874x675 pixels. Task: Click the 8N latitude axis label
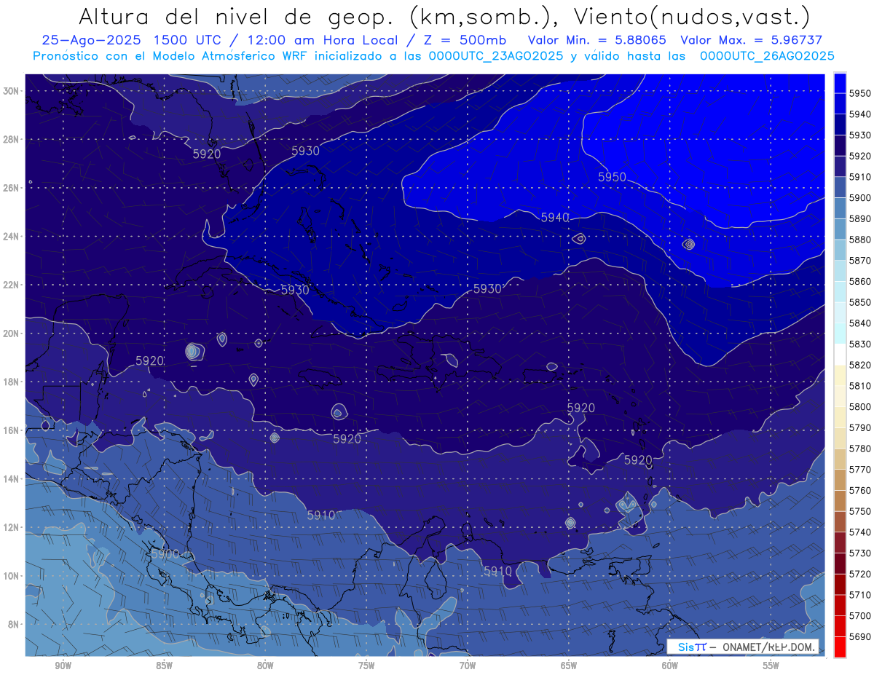(x=14, y=624)
